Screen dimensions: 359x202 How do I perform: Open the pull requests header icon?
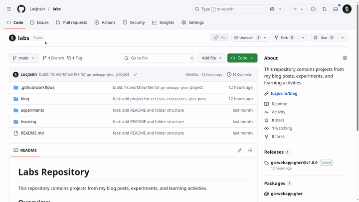point(324,9)
